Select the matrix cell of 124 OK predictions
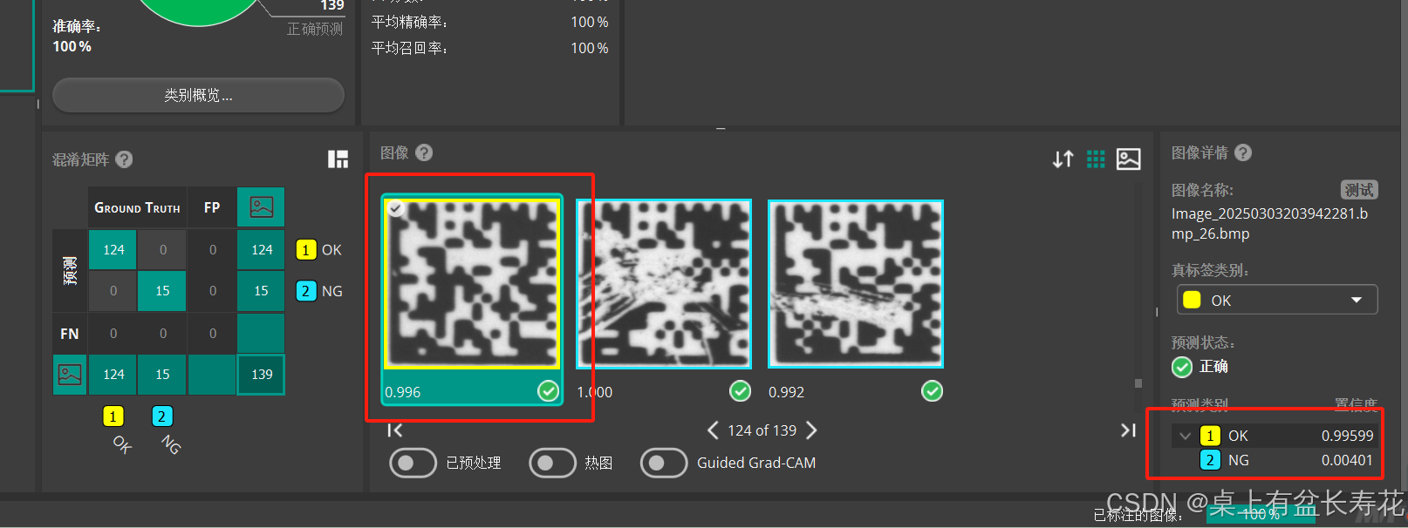 (113, 250)
